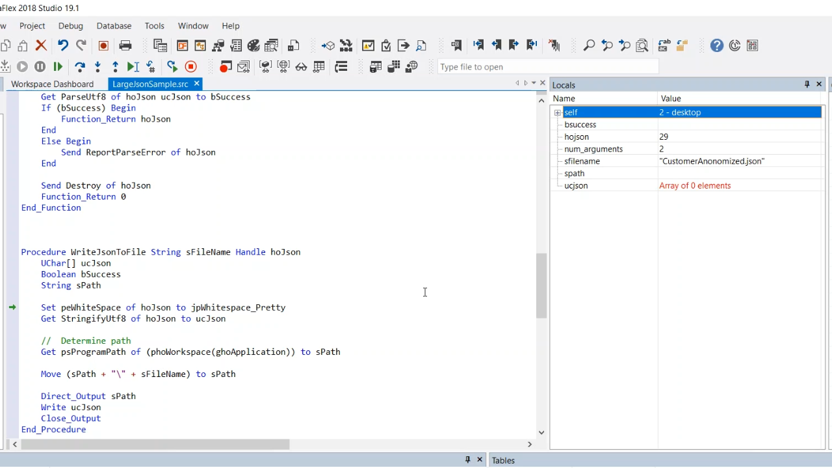Toggle bookmark using the bookmark icon
The width and height of the screenshot is (832, 468).
[456, 45]
